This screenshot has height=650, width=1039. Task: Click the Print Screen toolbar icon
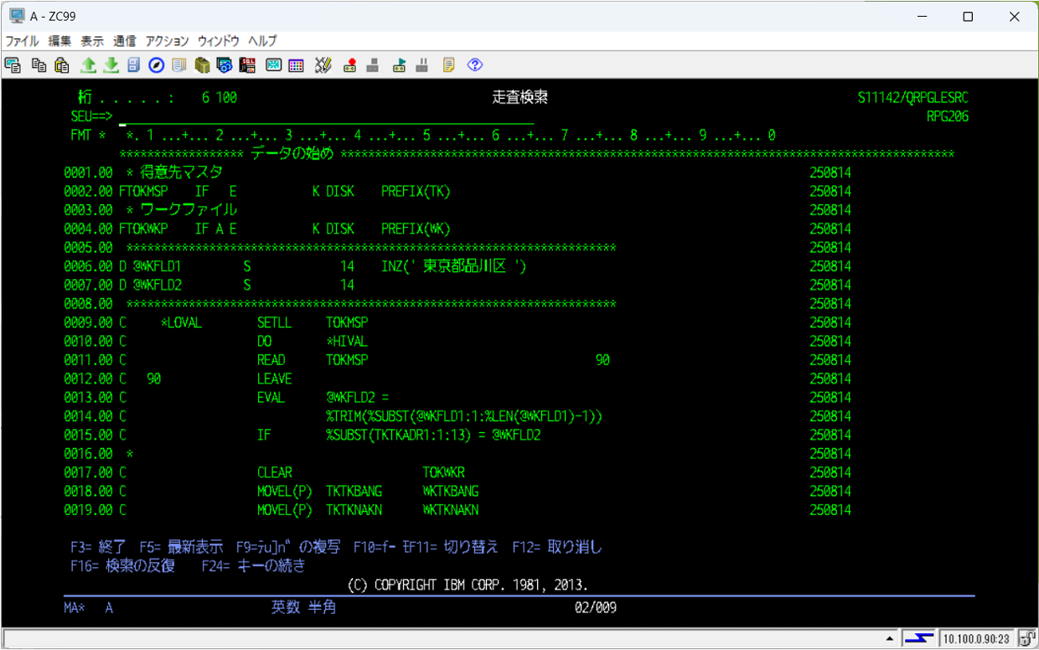pos(12,64)
